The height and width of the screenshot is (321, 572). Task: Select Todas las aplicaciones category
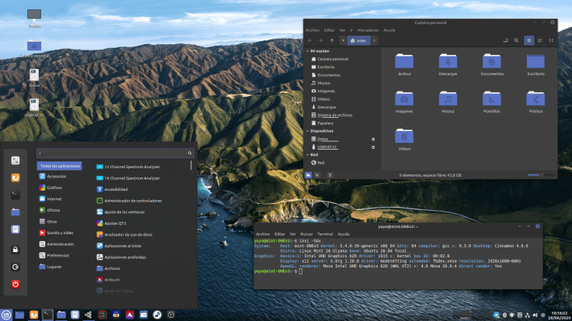pos(59,166)
